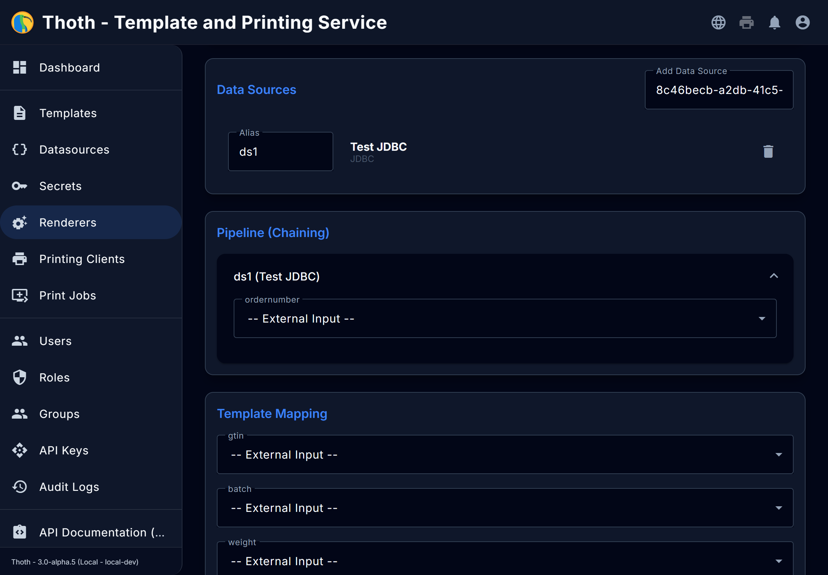Click the Pipeline (Chaining) heading
Screen dimensions: 828x575
273,233
